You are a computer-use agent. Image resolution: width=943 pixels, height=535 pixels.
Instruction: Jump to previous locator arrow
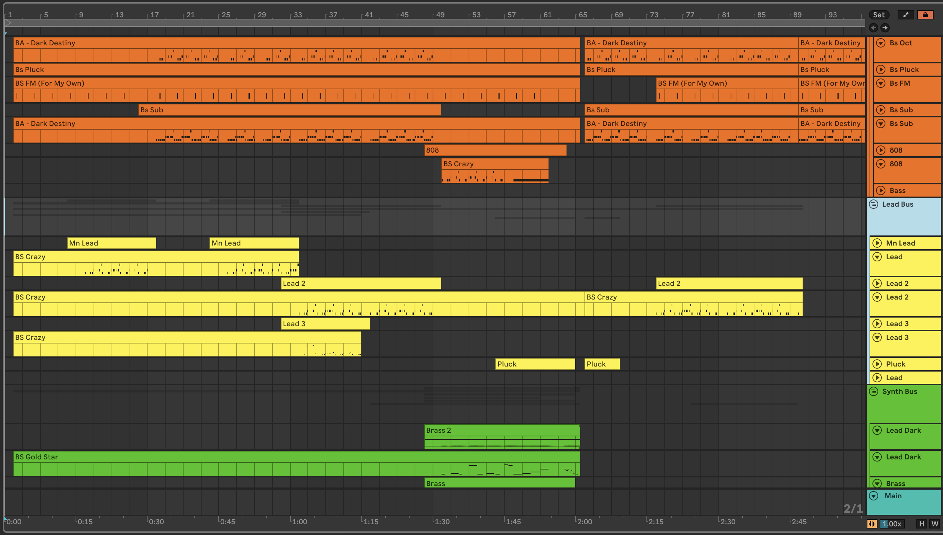pyautogui.click(x=874, y=28)
